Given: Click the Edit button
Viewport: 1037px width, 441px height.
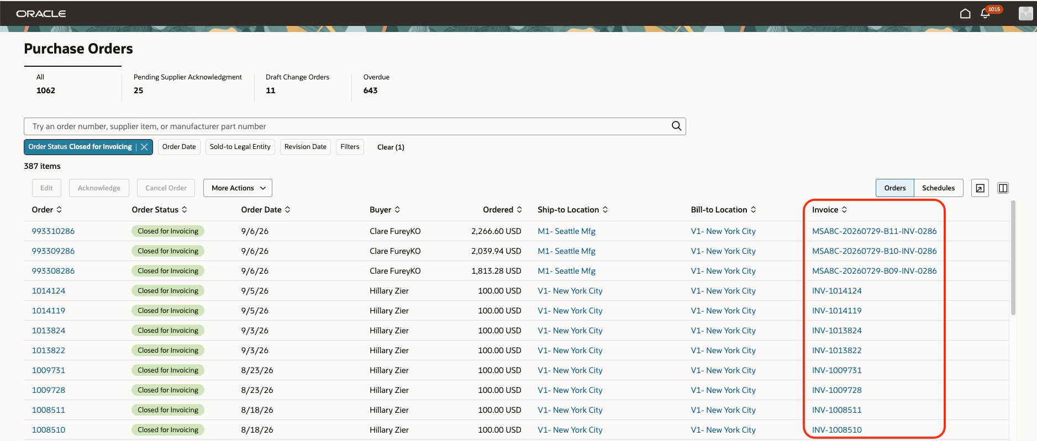Looking at the screenshot, I should 46,188.
